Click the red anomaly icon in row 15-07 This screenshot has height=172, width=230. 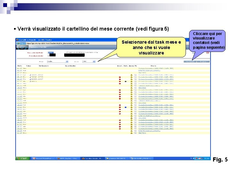point(120,98)
